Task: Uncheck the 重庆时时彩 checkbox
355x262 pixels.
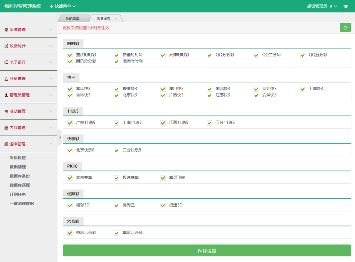Action: 70,55
